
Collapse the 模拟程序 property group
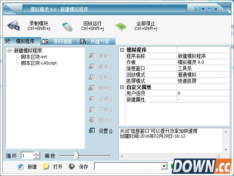(122, 50)
